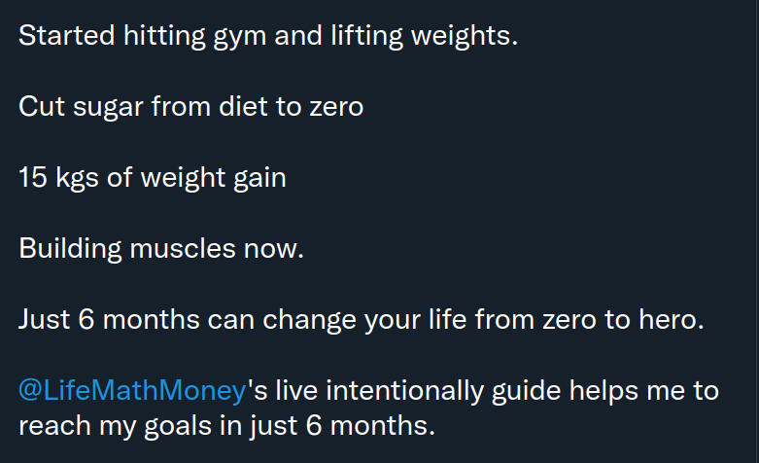Image resolution: width=759 pixels, height=463 pixels.
Task: Click the number "15" before kgs
Action: pos(33,178)
